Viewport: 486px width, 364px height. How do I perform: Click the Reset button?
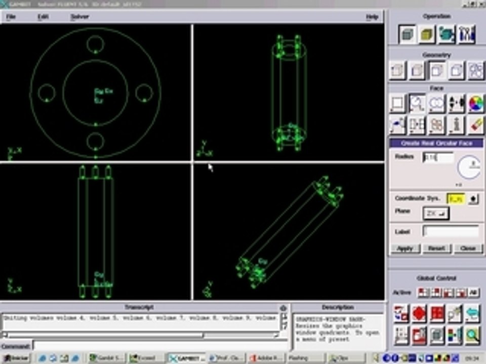[x=436, y=248]
